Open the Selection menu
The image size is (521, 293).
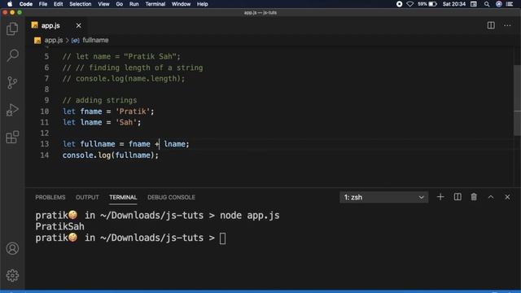pyautogui.click(x=80, y=4)
